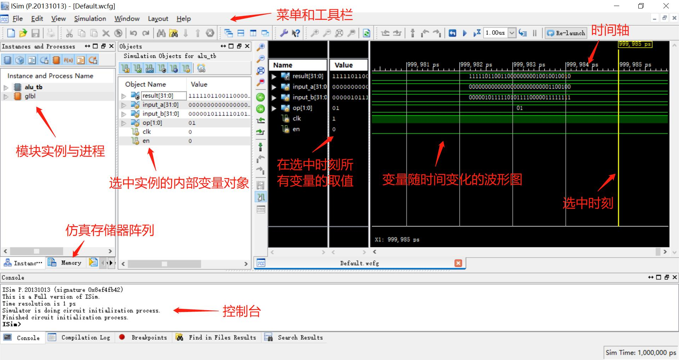Expand result[31:0] in the Objects panel
The image size is (679, 360).
[124, 95]
